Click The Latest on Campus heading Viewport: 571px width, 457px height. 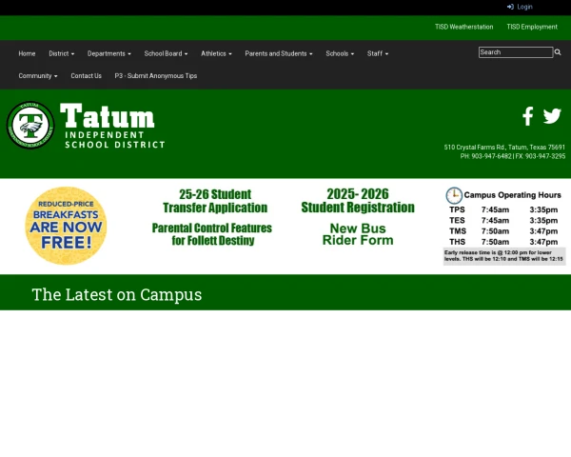click(x=117, y=294)
